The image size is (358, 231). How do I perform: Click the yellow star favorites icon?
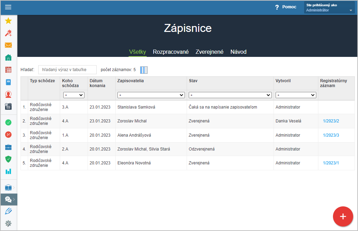(x=8, y=21)
